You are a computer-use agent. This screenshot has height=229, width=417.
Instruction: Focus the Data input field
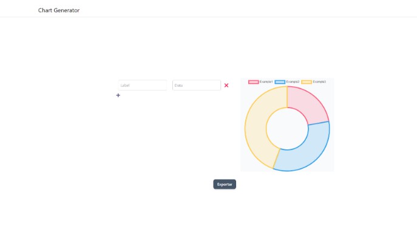tap(197, 85)
